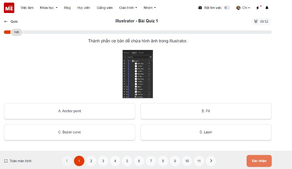Click the previous page chevron in pagination
The height and width of the screenshot is (169, 292).
pos(67,161)
